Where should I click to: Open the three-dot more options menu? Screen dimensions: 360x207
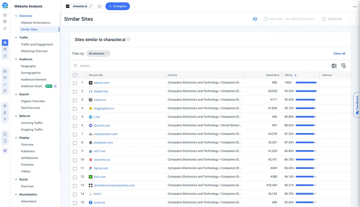click(354, 7)
